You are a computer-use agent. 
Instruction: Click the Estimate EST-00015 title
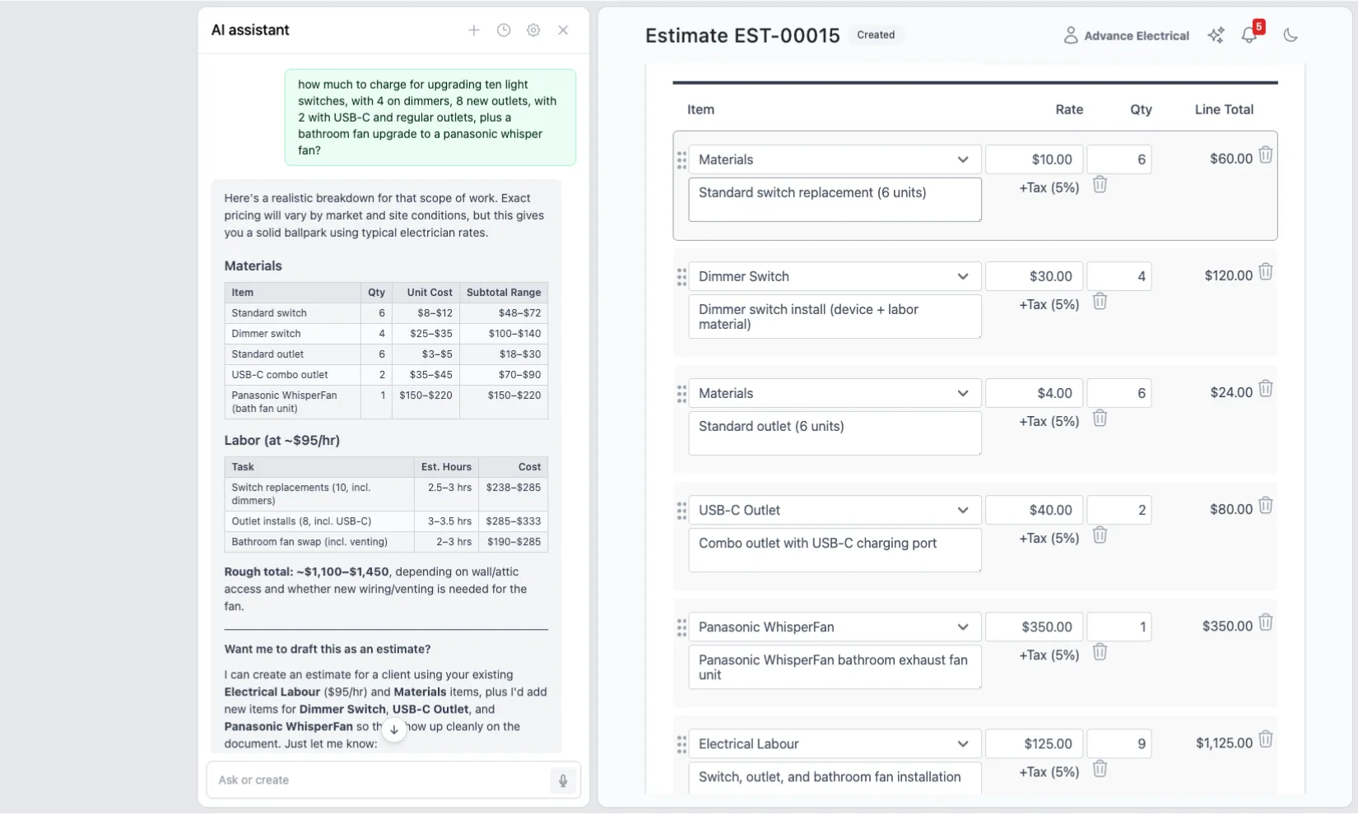coord(742,35)
